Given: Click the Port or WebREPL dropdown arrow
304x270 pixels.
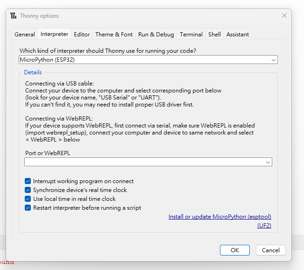Looking at the screenshot, I should pos(268,163).
